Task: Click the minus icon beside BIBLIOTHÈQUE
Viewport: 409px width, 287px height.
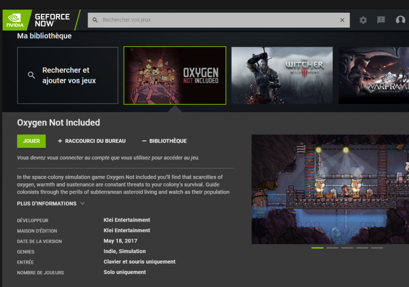Action: [144, 141]
